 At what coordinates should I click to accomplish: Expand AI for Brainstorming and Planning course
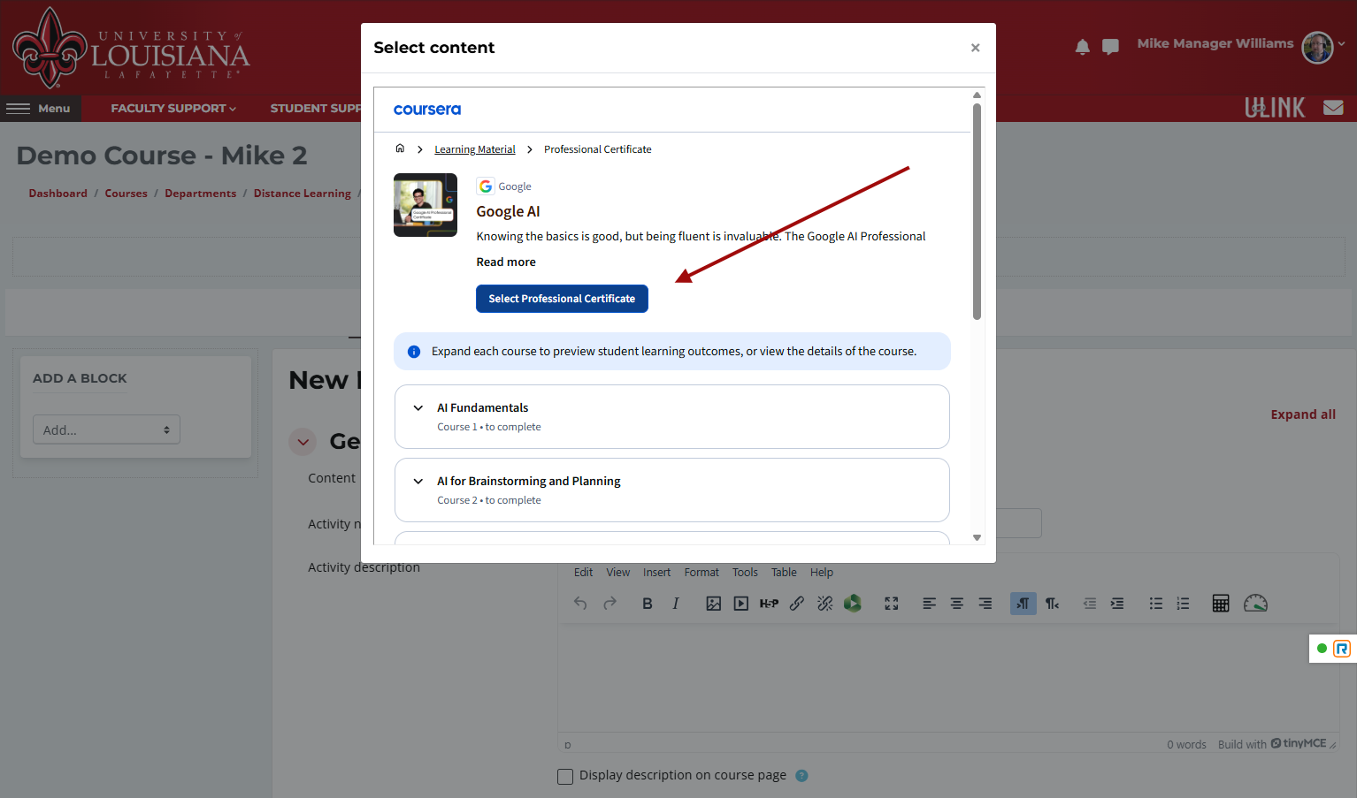click(x=672, y=490)
